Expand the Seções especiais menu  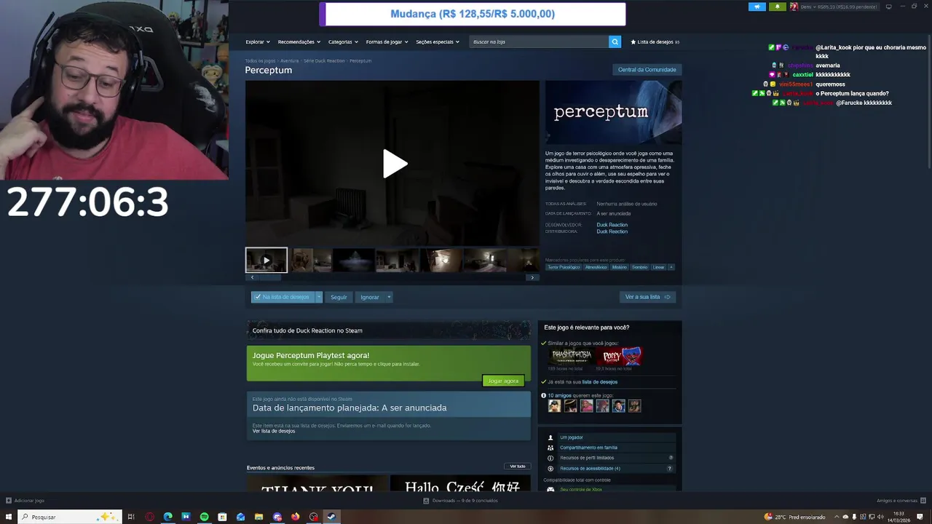[438, 42]
